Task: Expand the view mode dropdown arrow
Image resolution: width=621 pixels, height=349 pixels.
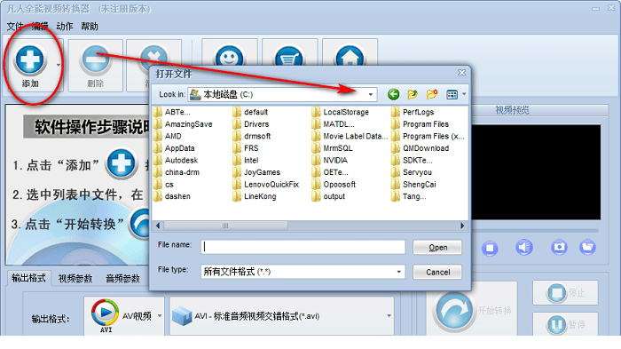Action: [464, 94]
